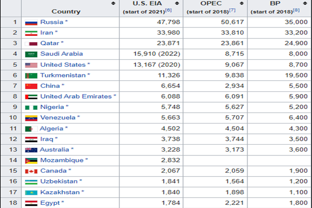
Task: Open the United Arab Emirates link
Action: 76,96
